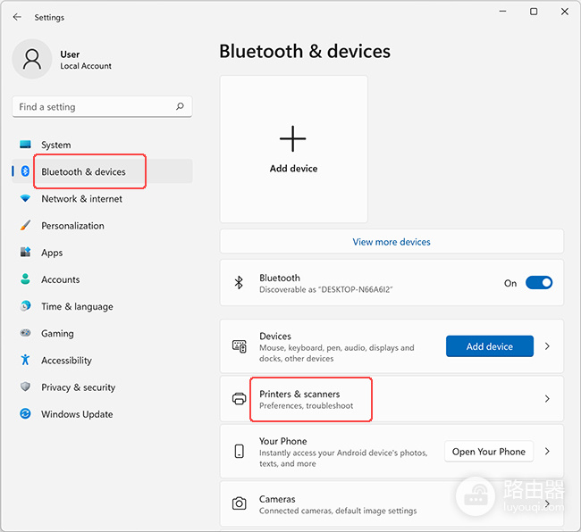Open Accessibility settings
The width and height of the screenshot is (581, 532).
pyautogui.click(x=102, y=361)
